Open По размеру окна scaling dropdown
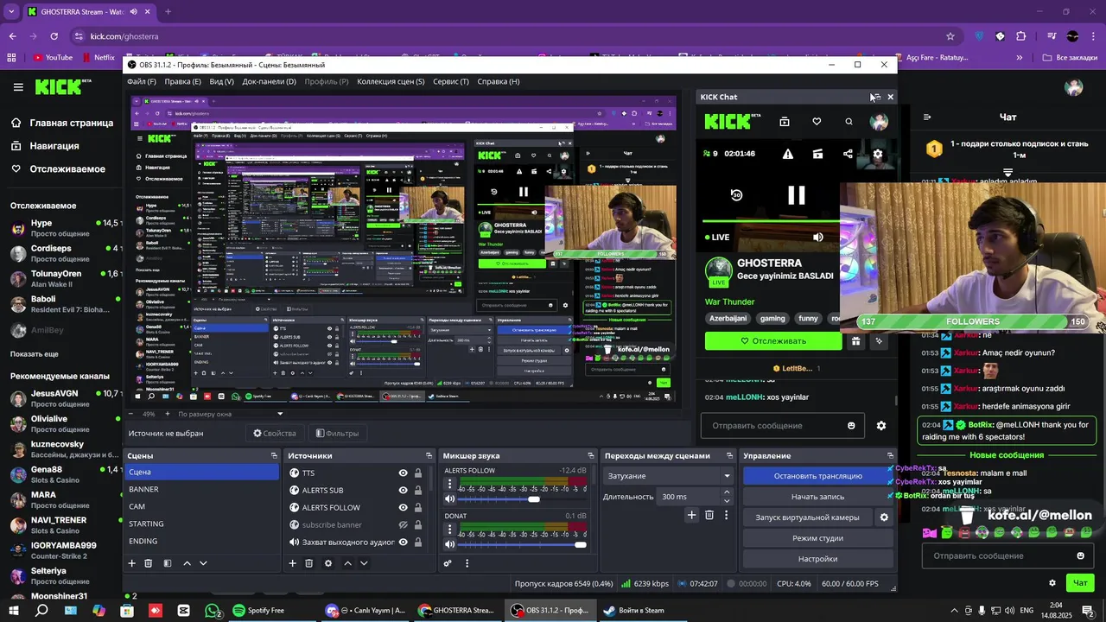The height and width of the screenshot is (622, 1106). point(230,414)
